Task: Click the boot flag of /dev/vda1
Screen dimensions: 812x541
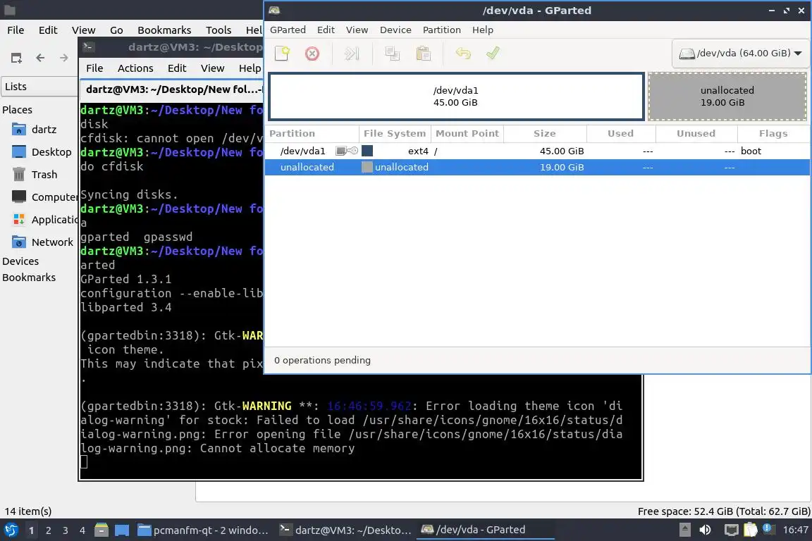Action: (751, 151)
